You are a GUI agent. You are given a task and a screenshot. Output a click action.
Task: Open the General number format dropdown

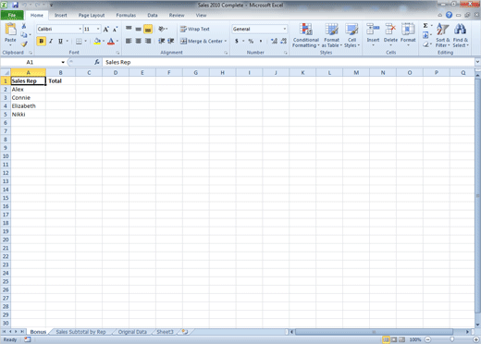click(x=285, y=29)
